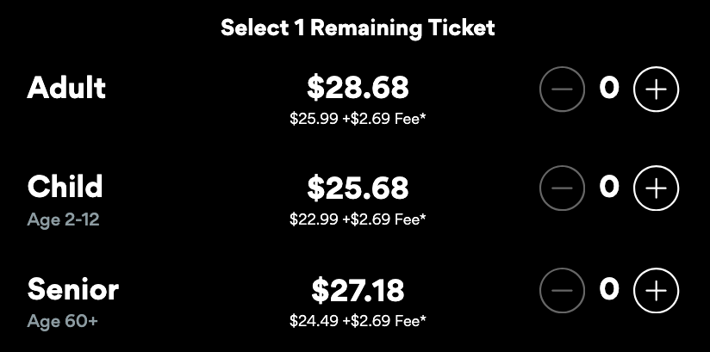Click the Adult quantity number
Image resolution: width=710 pixels, height=352 pixels.
tap(609, 89)
